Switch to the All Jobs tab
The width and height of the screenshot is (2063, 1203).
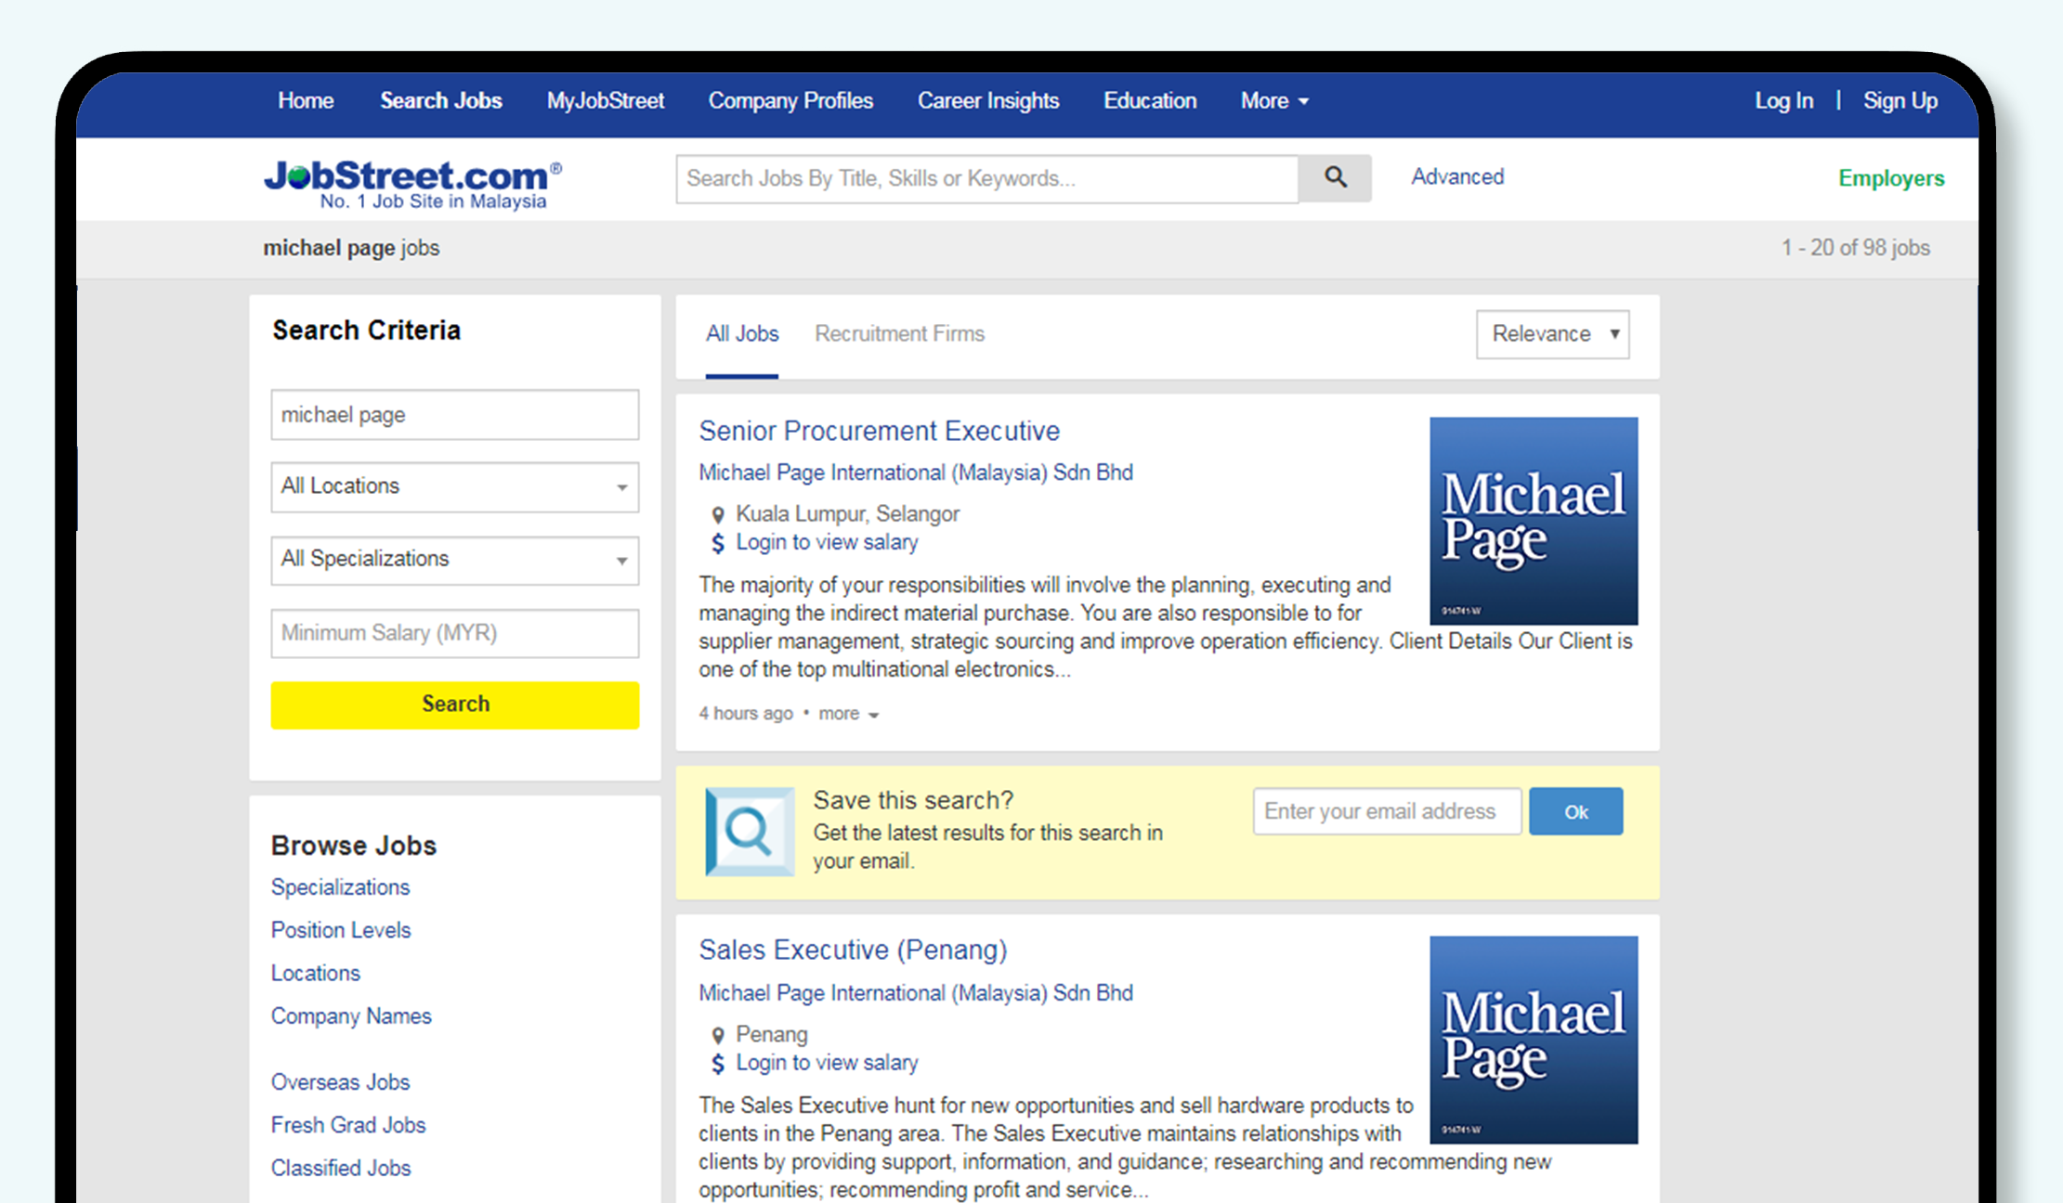[740, 333]
